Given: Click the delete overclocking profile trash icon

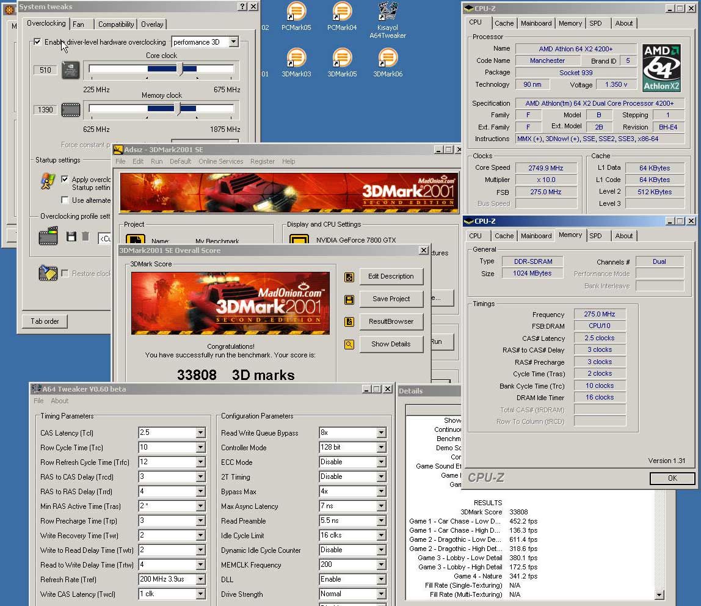Looking at the screenshot, I should (x=86, y=236).
